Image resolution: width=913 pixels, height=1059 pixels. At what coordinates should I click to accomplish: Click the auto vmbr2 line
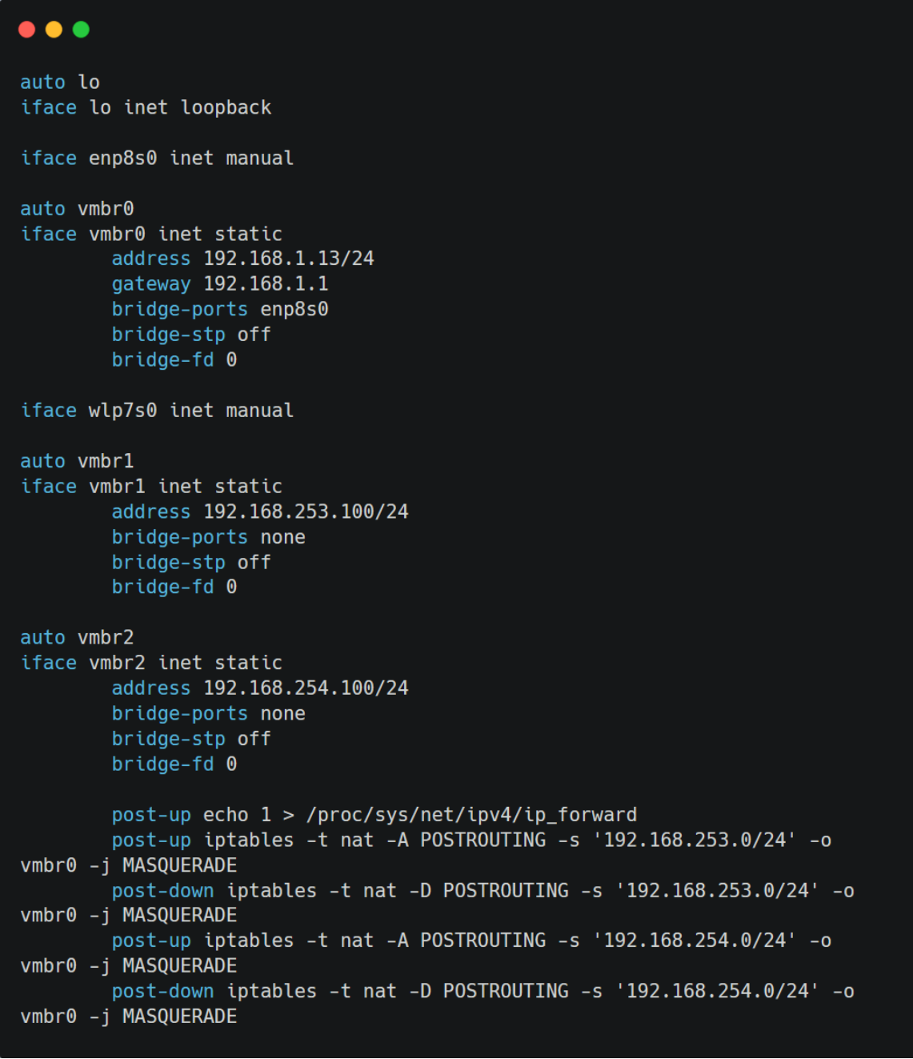click(x=77, y=638)
